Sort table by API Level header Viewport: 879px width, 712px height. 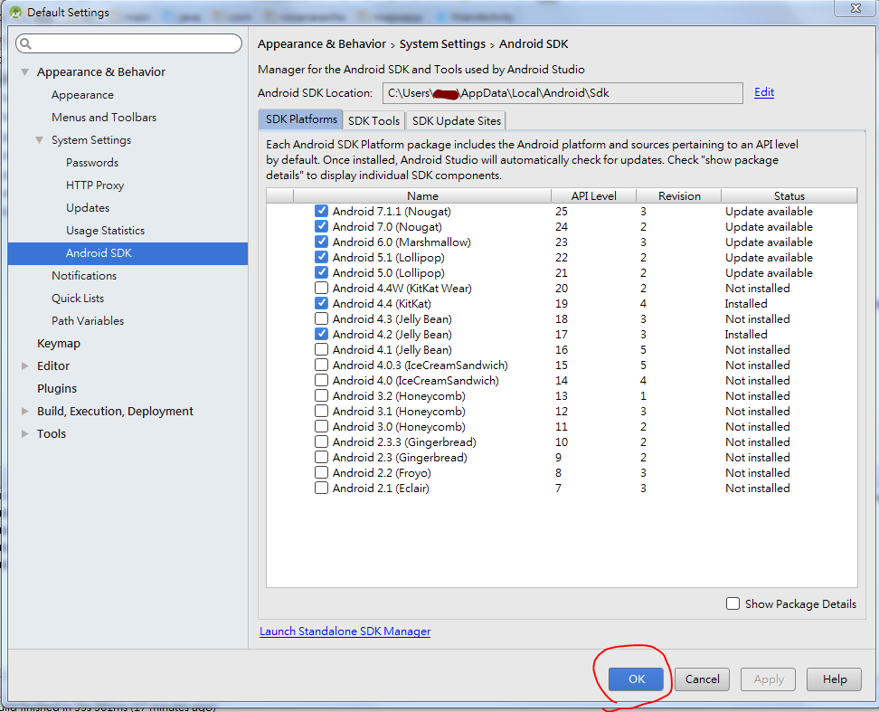[593, 195]
